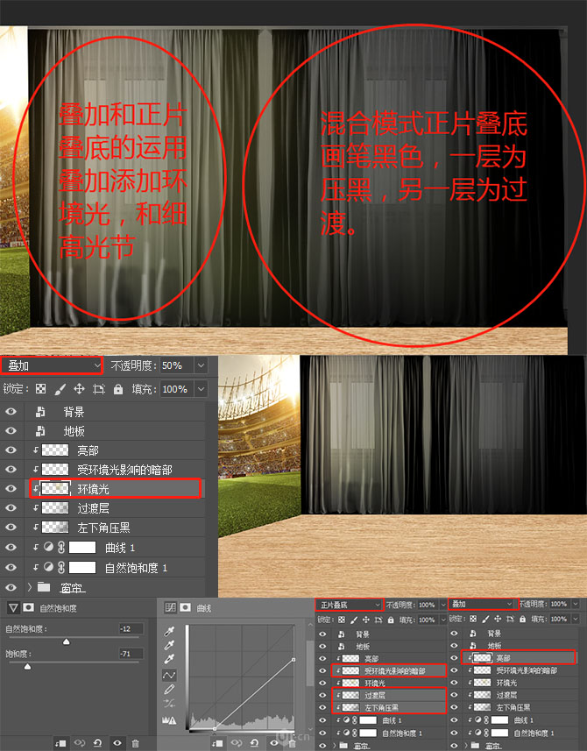Click the lock-all padlock in the 50% opacity panel
Screen dimensions: 587x751
(118, 389)
